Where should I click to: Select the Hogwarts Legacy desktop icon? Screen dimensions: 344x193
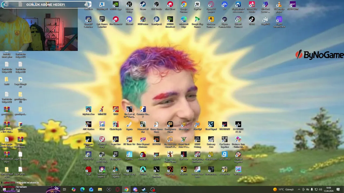tap(88, 142)
